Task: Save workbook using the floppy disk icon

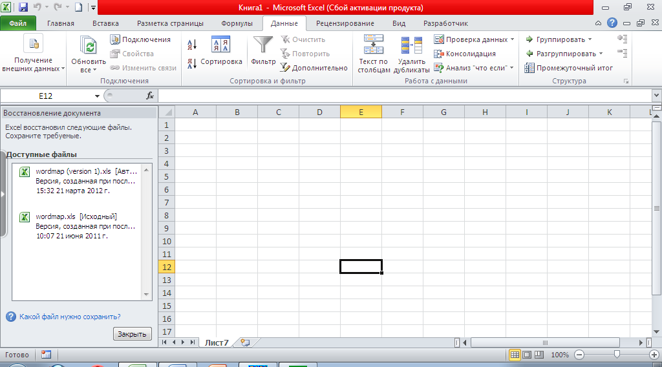Action: tap(23, 7)
